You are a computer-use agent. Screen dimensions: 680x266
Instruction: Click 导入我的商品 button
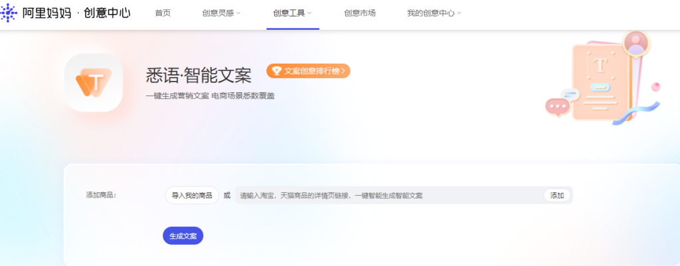(192, 196)
